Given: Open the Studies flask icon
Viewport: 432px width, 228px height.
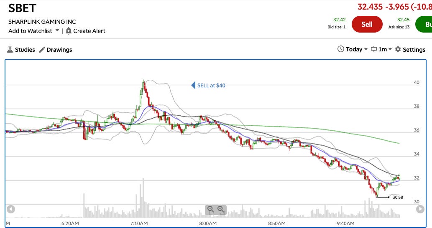Looking at the screenshot, I should point(10,50).
